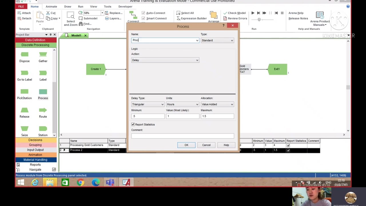Image resolution: width=366 pixels, height=206 pixels.
Task: Select the Station module icon
Action: tap(43, 129)
